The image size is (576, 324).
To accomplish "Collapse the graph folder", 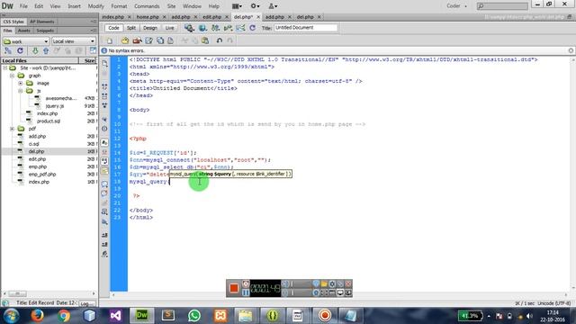I will [x=12, y=76].
